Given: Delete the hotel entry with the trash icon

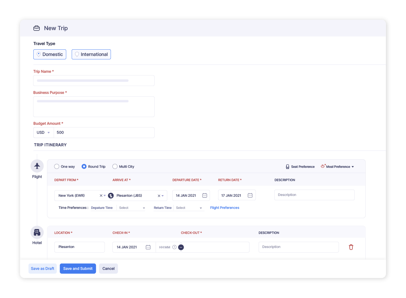Looking at the screenshot, I should click(x=351, y=247).
